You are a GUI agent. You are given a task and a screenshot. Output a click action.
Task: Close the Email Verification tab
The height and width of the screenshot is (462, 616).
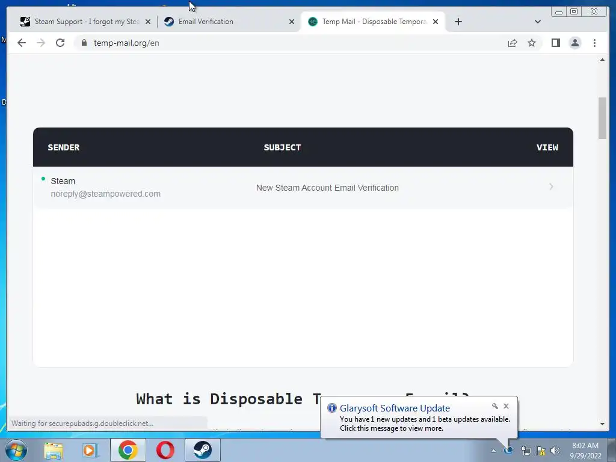pyautogui.click(x=292, y=22)
